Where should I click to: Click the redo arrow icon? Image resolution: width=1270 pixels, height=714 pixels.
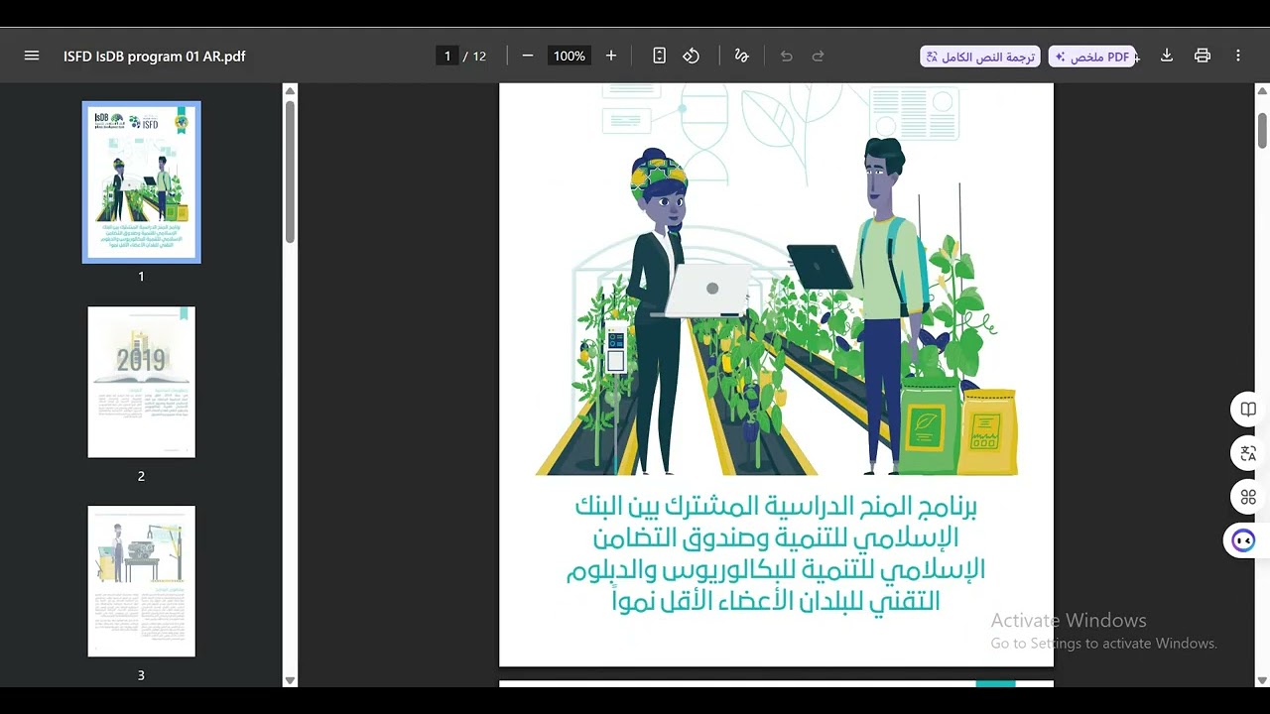click(819, 56)
